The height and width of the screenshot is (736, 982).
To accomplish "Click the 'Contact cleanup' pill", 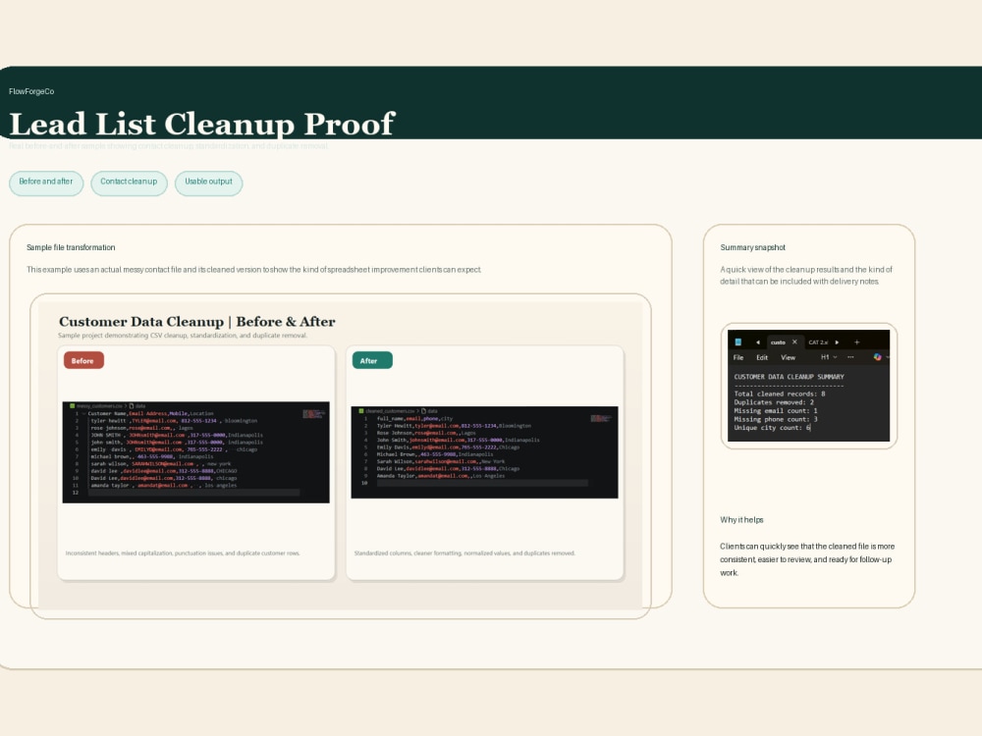I will pyautogui.click(x=129, y=183).
